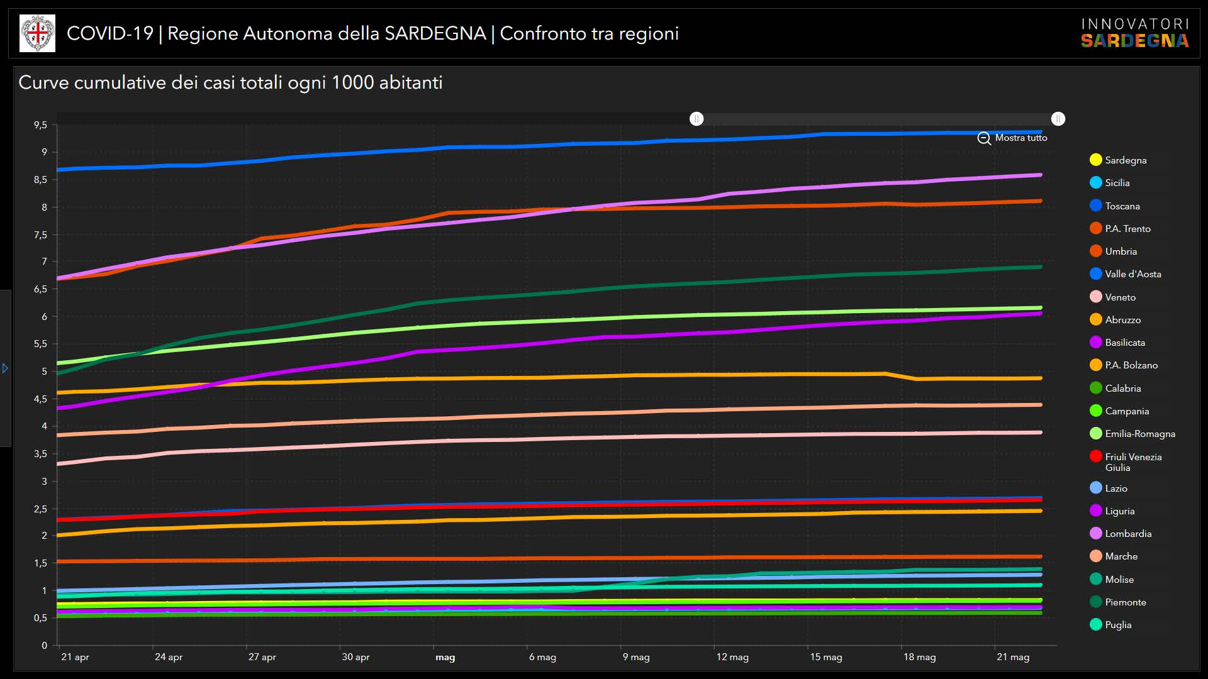
Task: Hide the Sicilia series via its legend marker
Action: tap(1096, 183)
